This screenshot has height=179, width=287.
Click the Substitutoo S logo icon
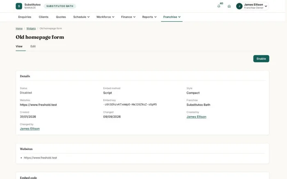(x=19, y=6)
